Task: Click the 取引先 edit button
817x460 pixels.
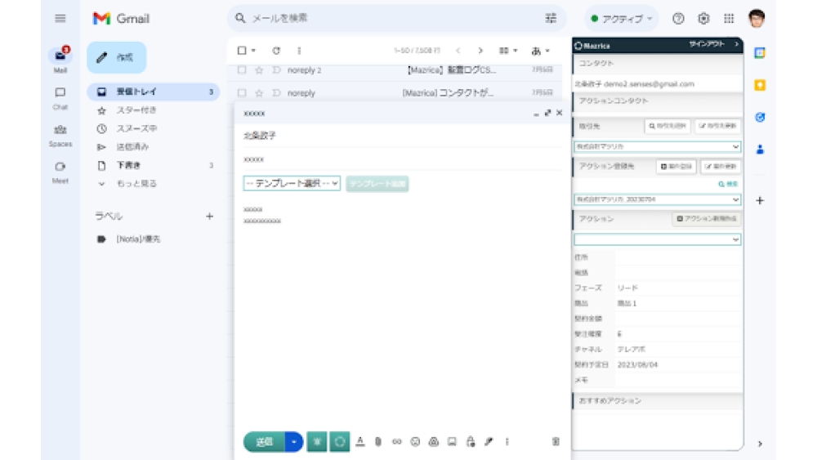Action: click(x=717, y=126)
